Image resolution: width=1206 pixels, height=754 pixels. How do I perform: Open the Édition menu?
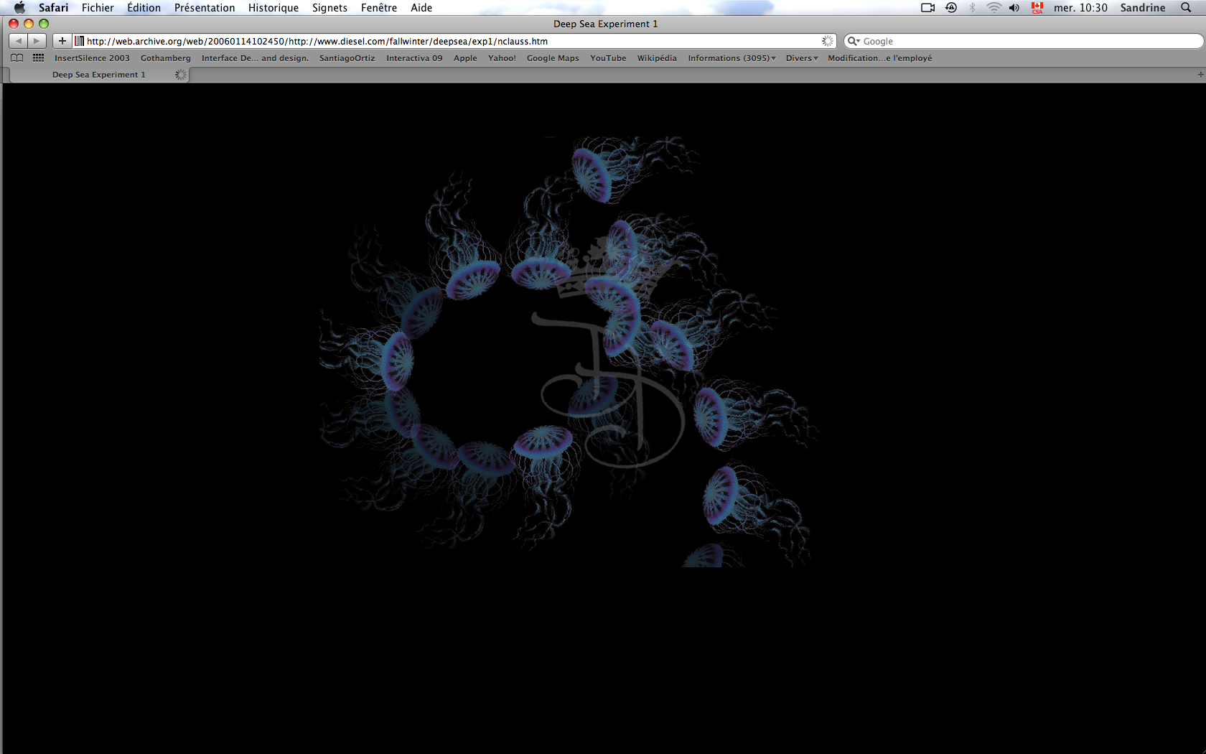(144, 7)
